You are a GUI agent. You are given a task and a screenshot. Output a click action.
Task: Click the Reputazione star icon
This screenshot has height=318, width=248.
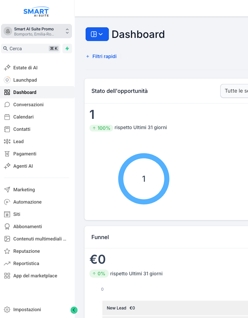tap(7, 251)
